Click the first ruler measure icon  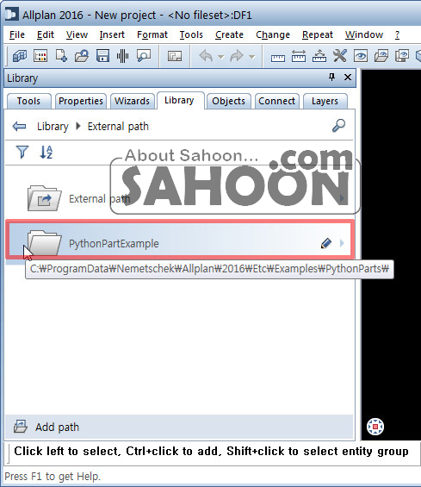pos(278,58)
